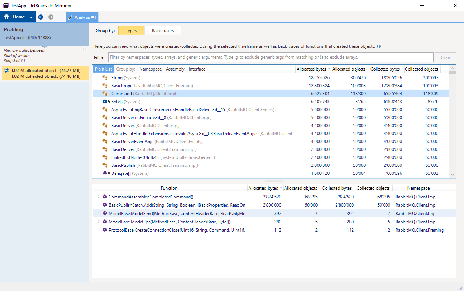The height and width of the screenshot is (291, 464).
Task: Group list by Assembly
Action: 175,69
